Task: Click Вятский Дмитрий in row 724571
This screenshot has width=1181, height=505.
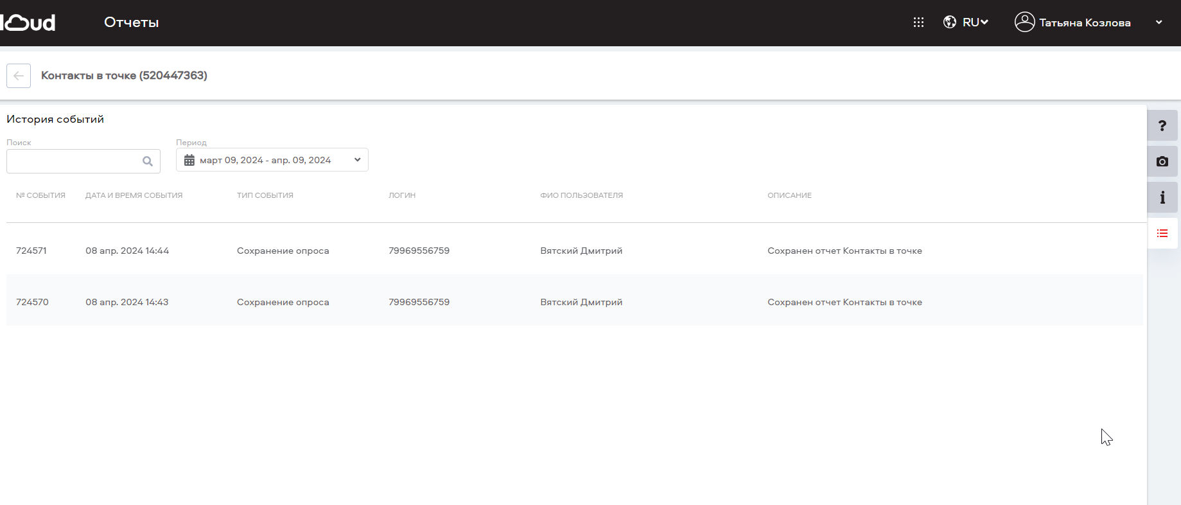Action: [x=581, y=251]
